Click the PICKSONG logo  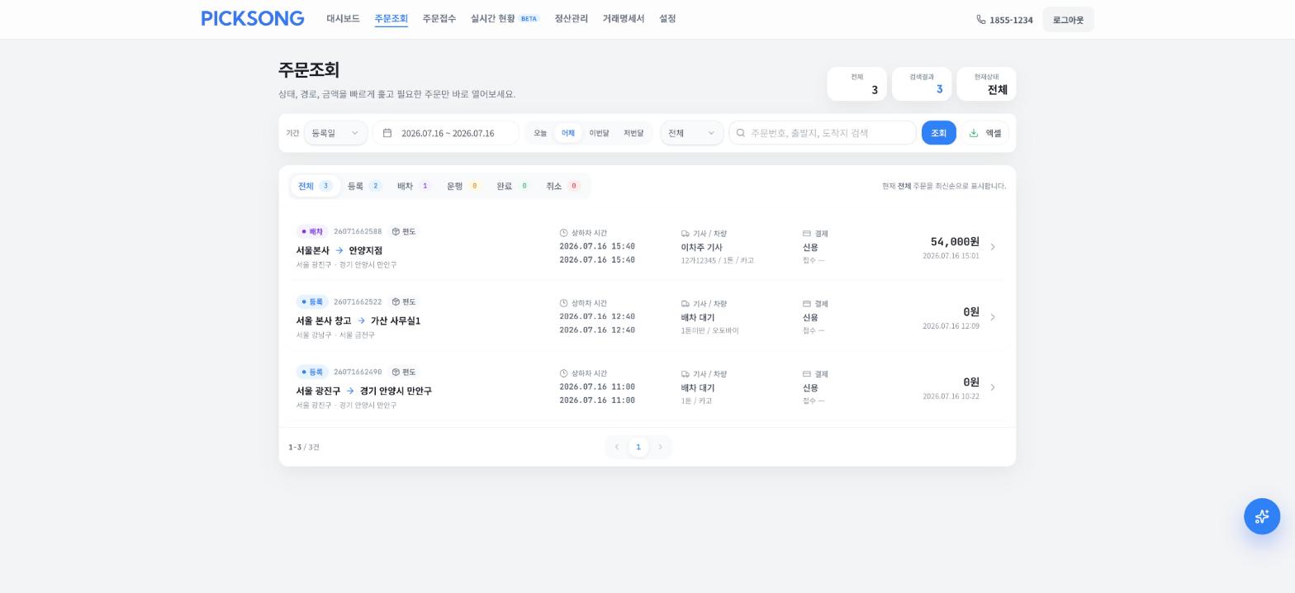click(253, 18)
